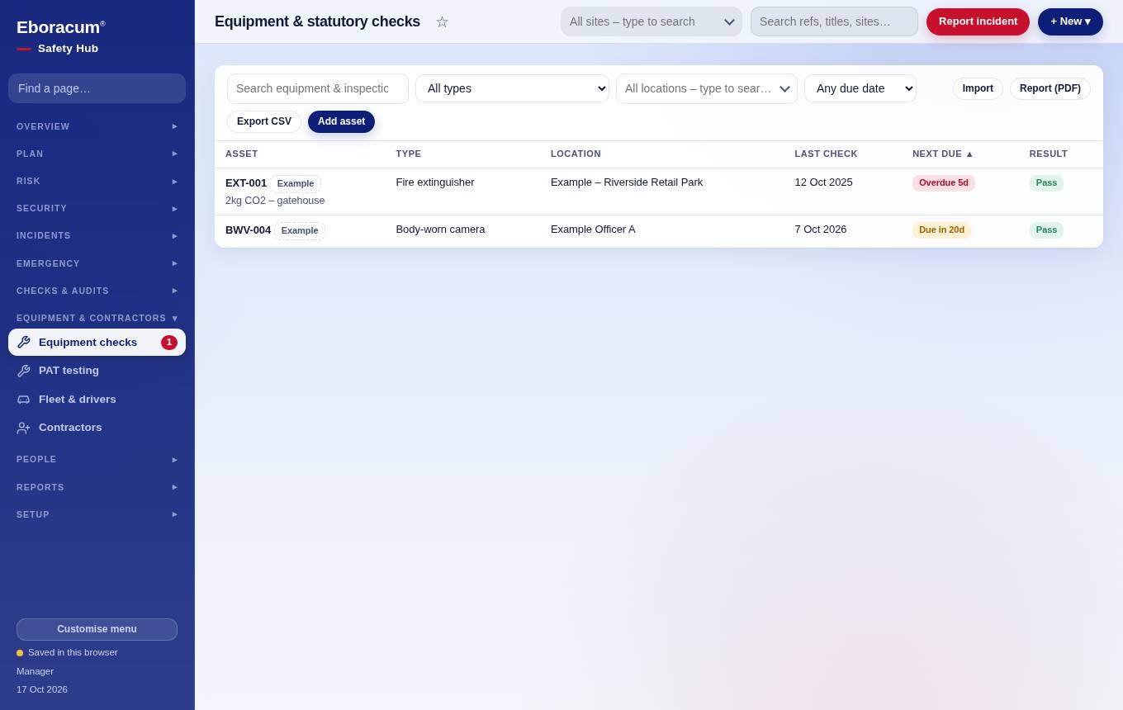1123x710 pixels.
Task: Expand the Reports menu section
Action: point(97,487)
